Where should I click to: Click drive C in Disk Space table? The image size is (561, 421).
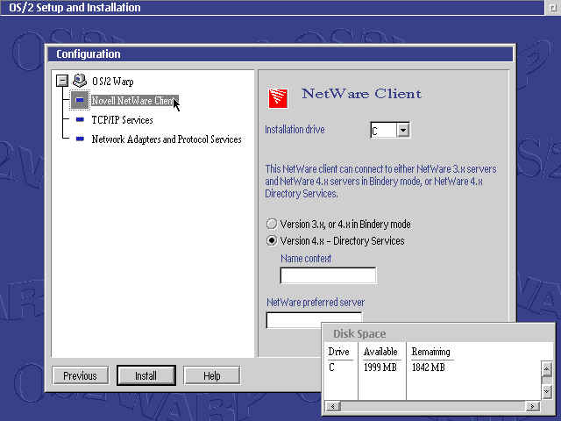click(x=331, y=367)
